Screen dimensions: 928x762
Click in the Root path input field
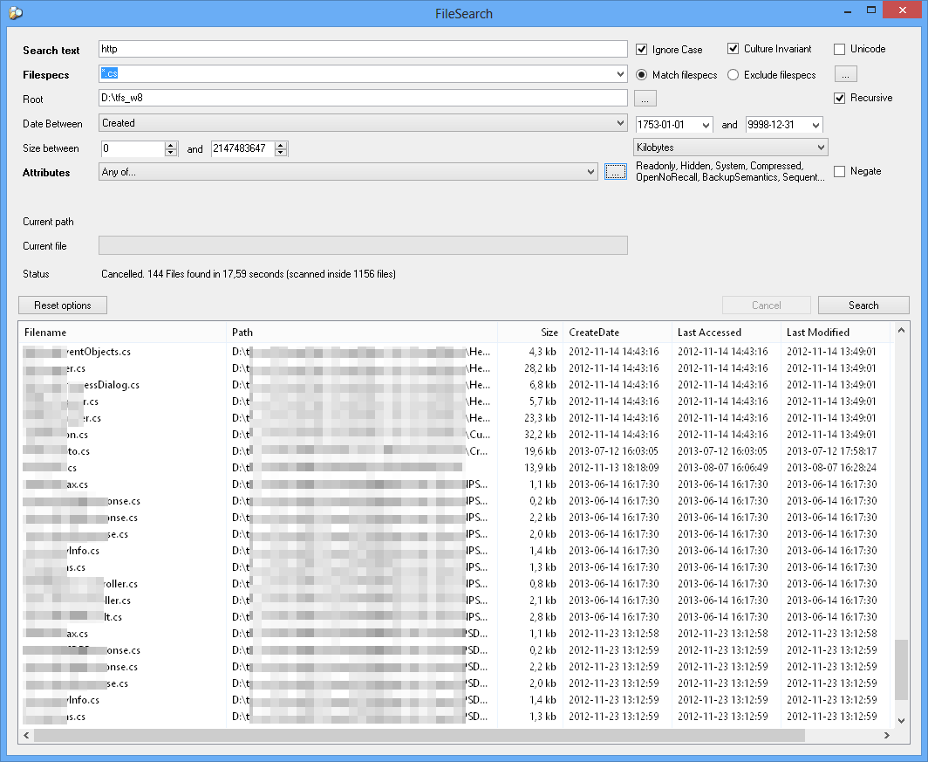(363, 98)
